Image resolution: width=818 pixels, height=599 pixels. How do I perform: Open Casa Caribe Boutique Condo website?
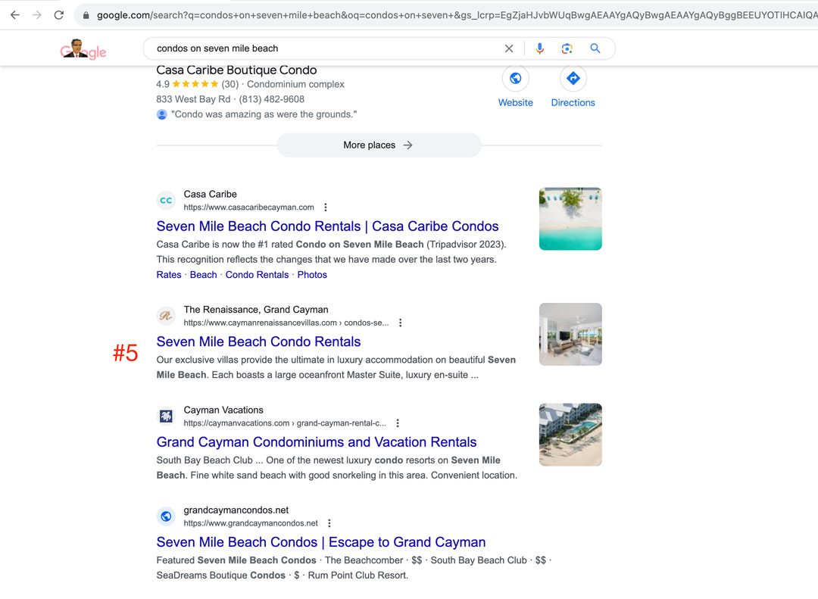click(x=516, y=78)
